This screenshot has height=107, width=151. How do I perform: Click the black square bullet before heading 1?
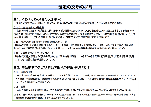click(x=15, y=19)
